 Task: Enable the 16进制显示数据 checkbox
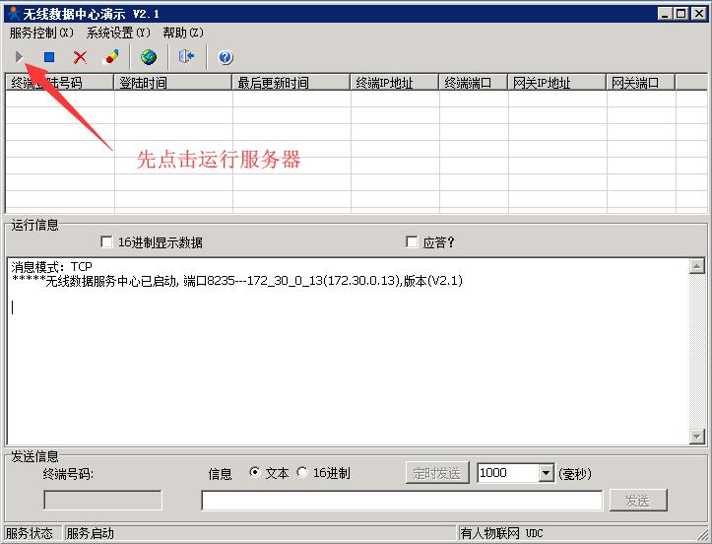coord(107,242)
